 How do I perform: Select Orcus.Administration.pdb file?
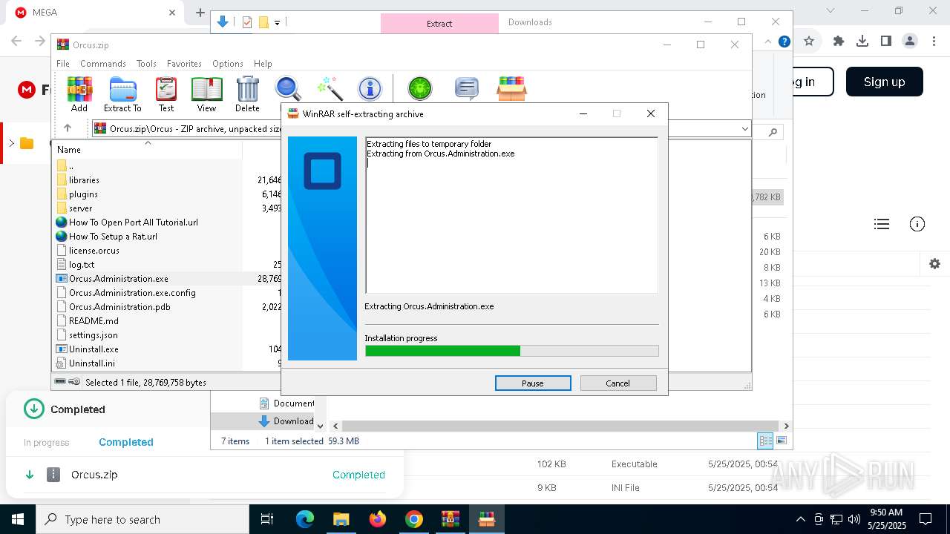pyautogui.click(x=119, y=307)
